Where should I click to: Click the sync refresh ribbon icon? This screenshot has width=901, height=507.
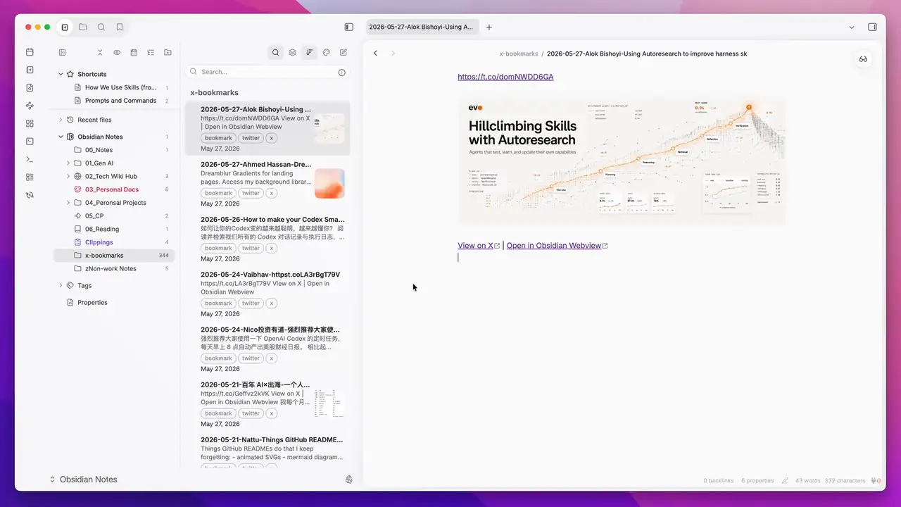pyautogui.click(x=30, y=194)
